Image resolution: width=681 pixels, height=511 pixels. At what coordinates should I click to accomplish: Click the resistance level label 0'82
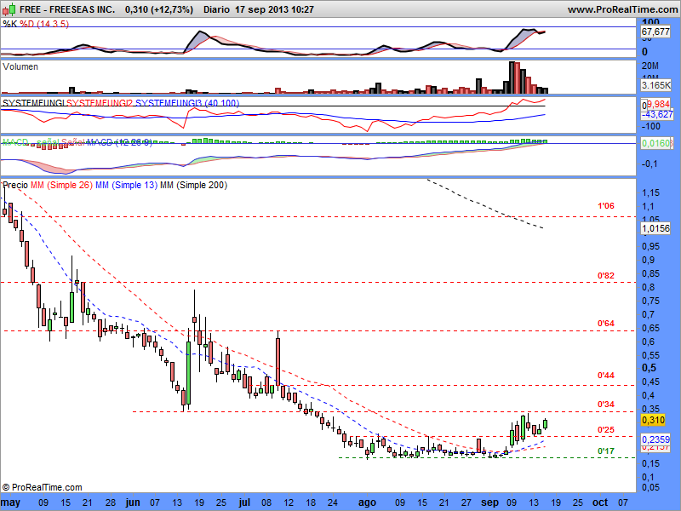pos(606,275)
